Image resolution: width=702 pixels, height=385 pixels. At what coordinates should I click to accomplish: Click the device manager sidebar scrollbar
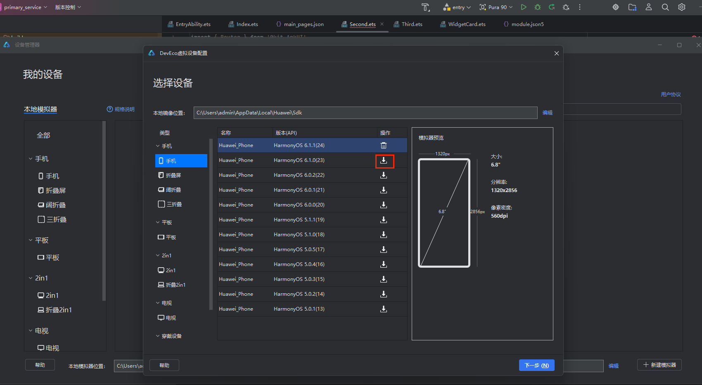pos(104,211)
